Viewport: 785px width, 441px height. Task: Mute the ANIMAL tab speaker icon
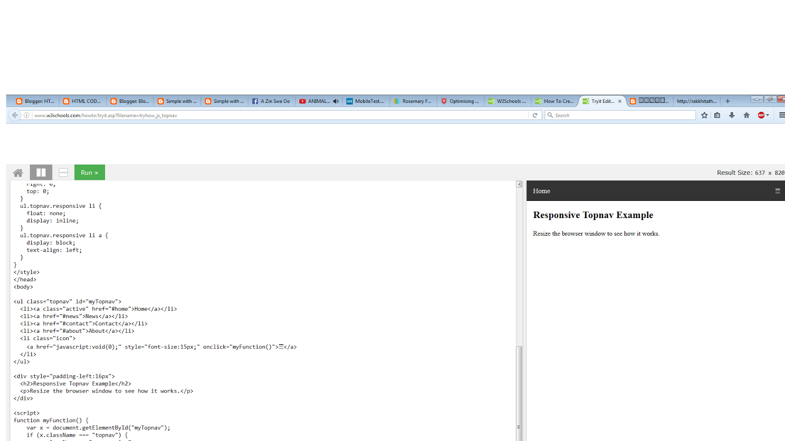click(336, 101)
